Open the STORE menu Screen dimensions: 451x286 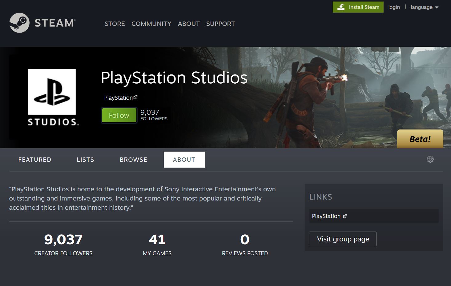click(115, 24)
